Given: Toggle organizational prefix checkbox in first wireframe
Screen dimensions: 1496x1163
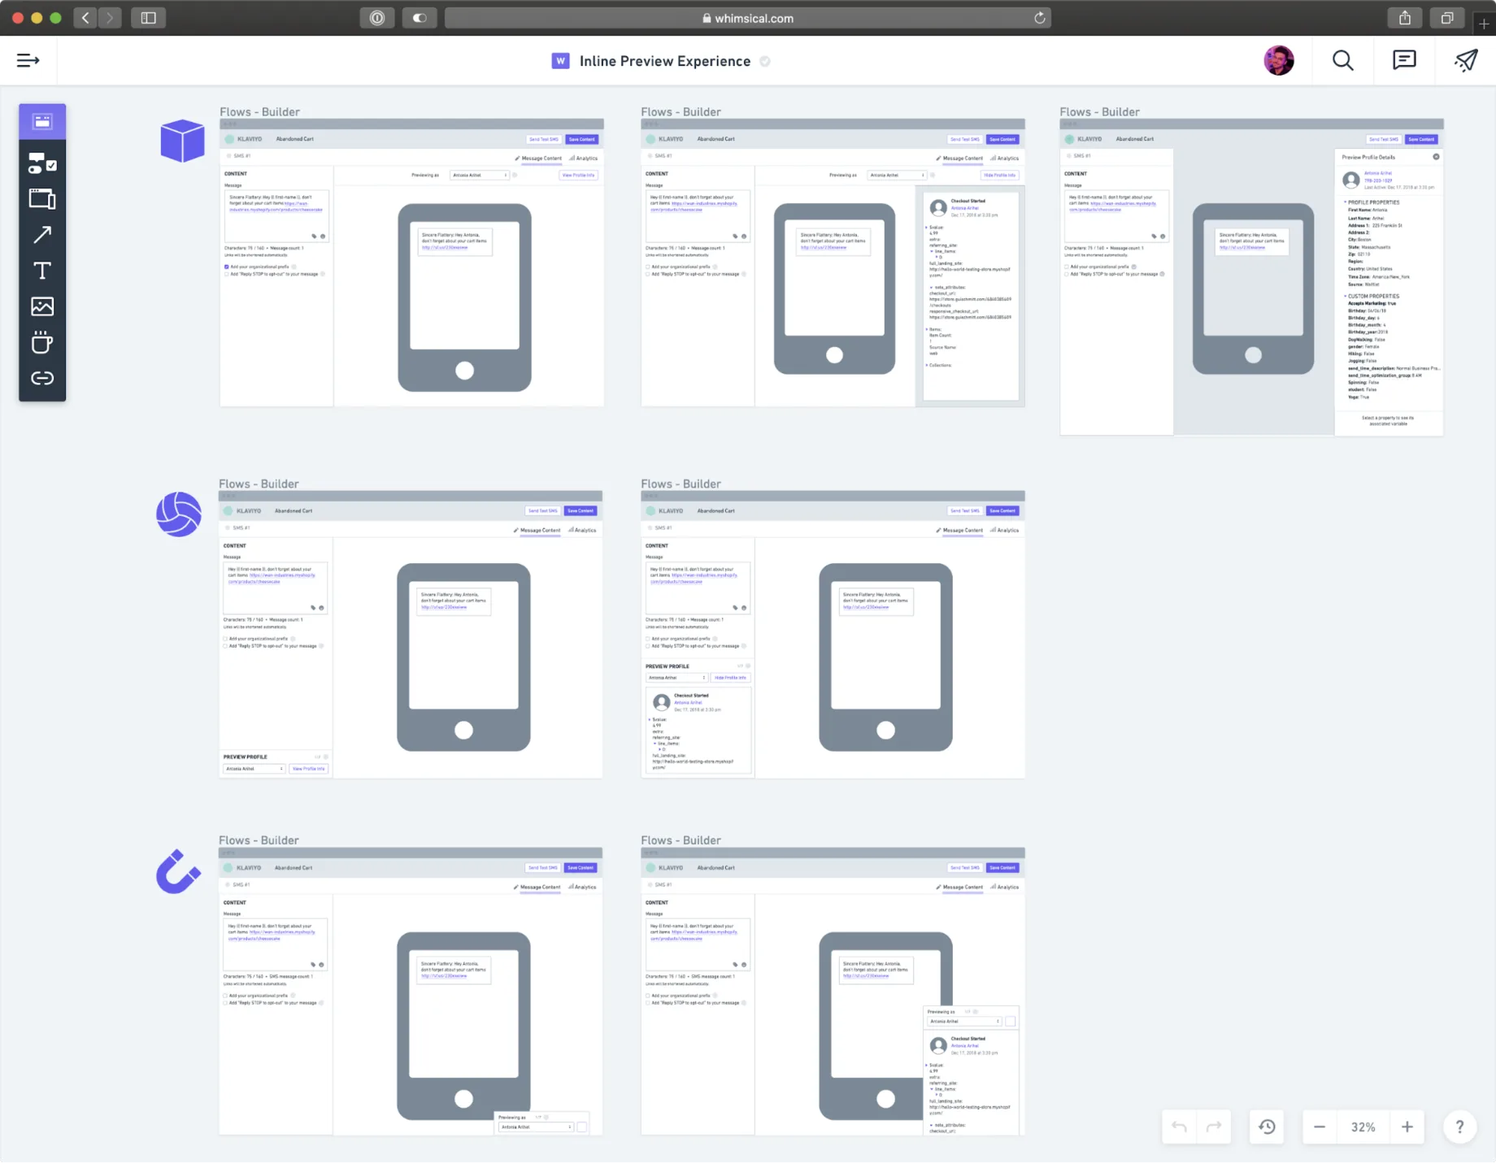Looking at the screenshot, I should pos(226,267).
